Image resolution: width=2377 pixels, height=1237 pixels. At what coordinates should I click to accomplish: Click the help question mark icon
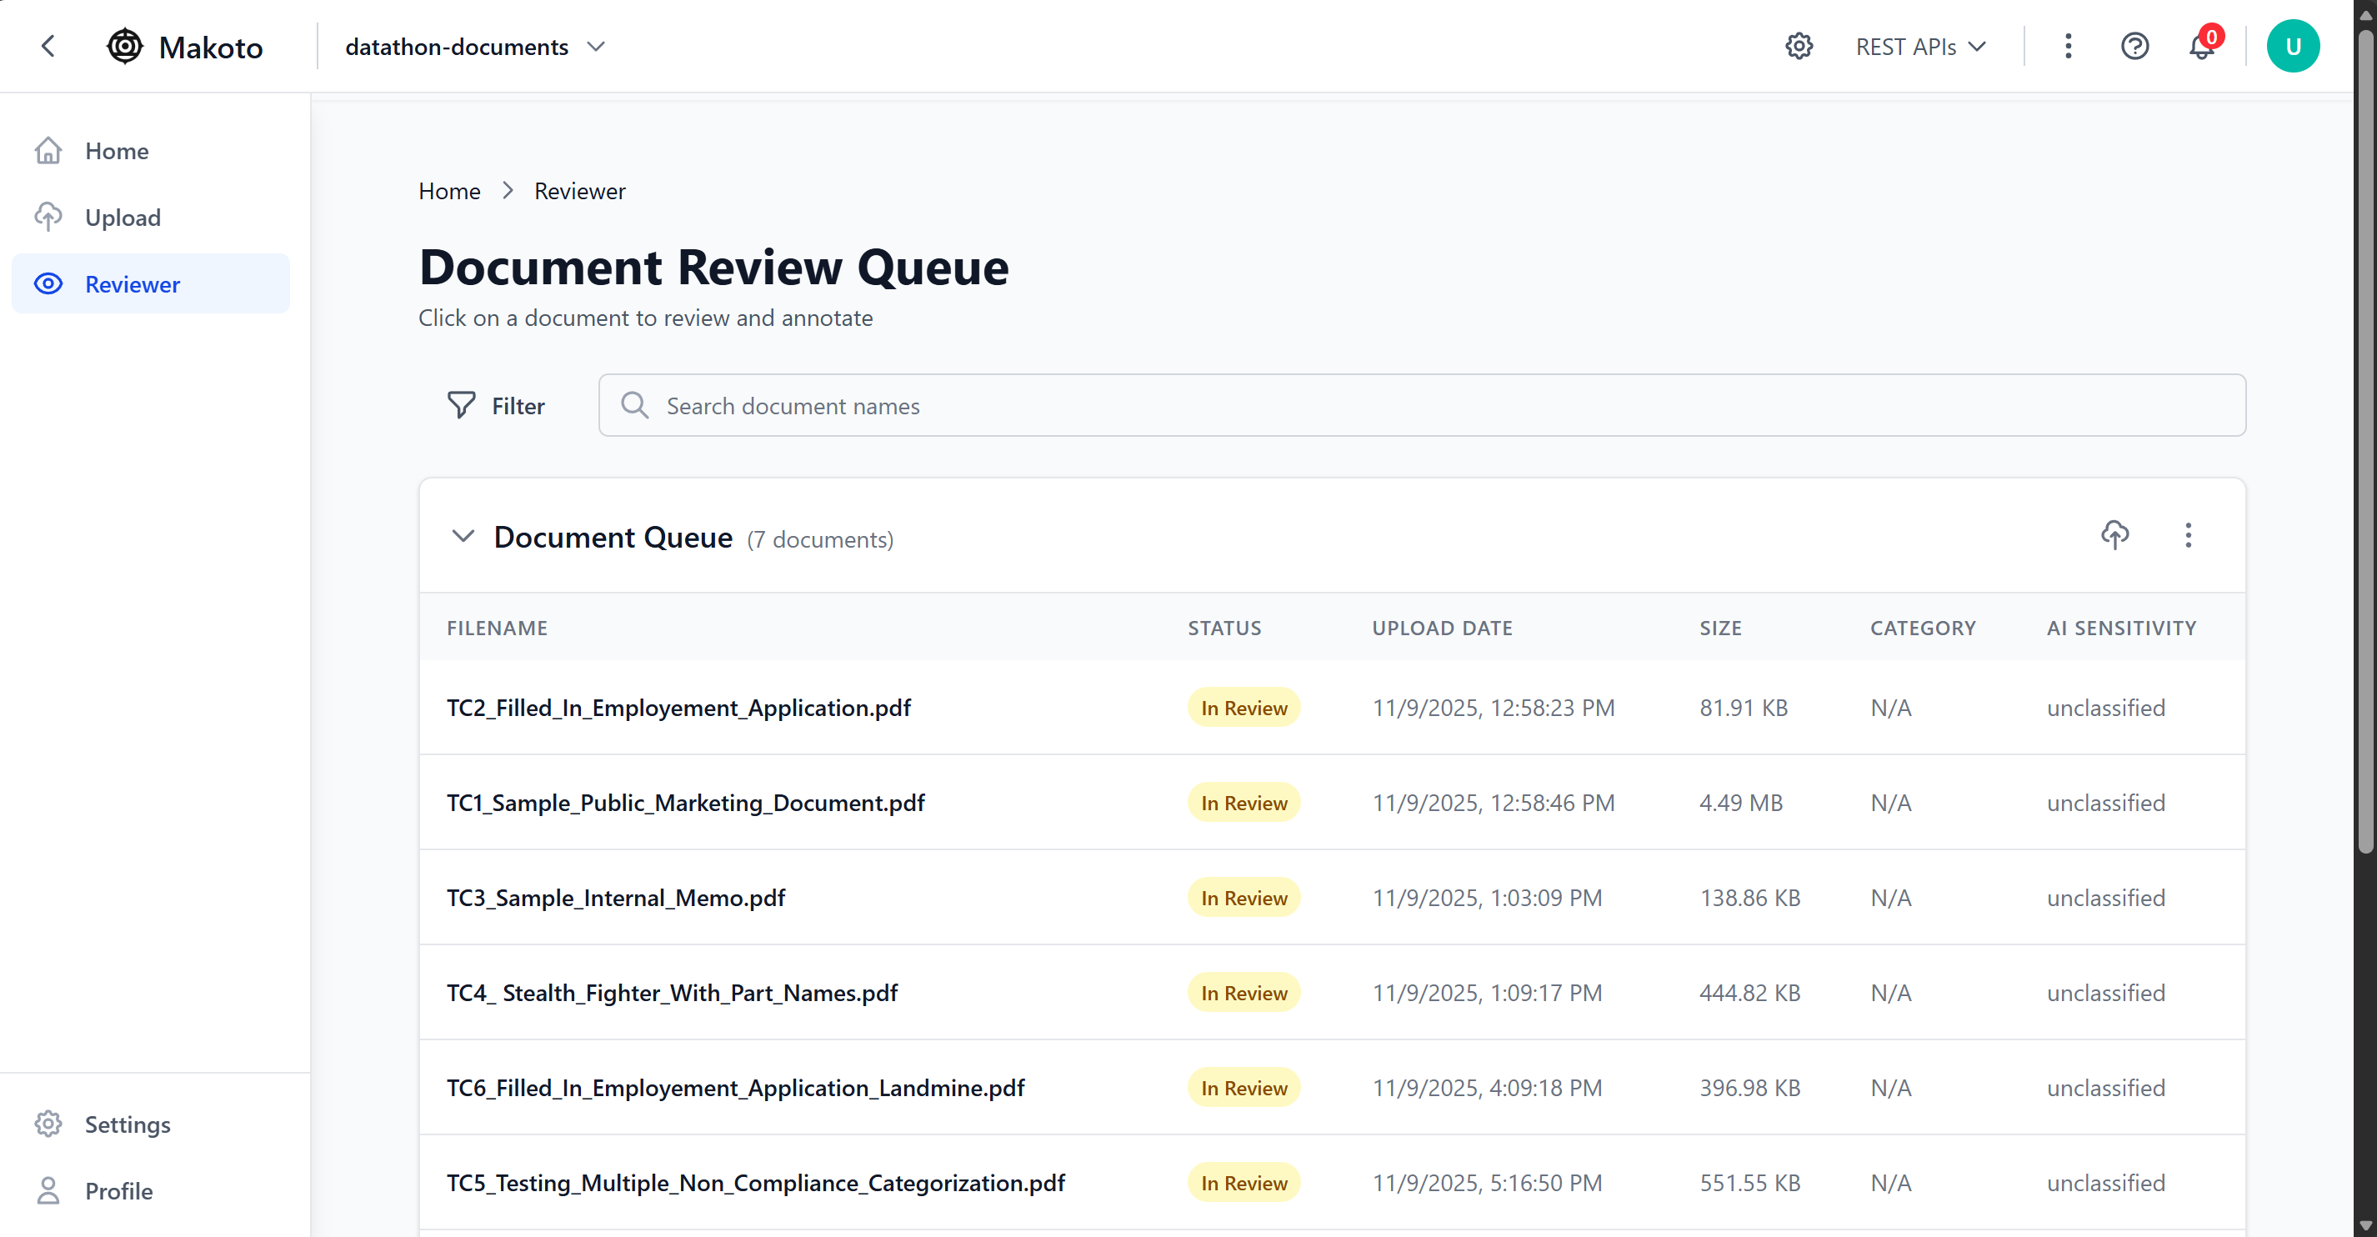coord(2134,46)
